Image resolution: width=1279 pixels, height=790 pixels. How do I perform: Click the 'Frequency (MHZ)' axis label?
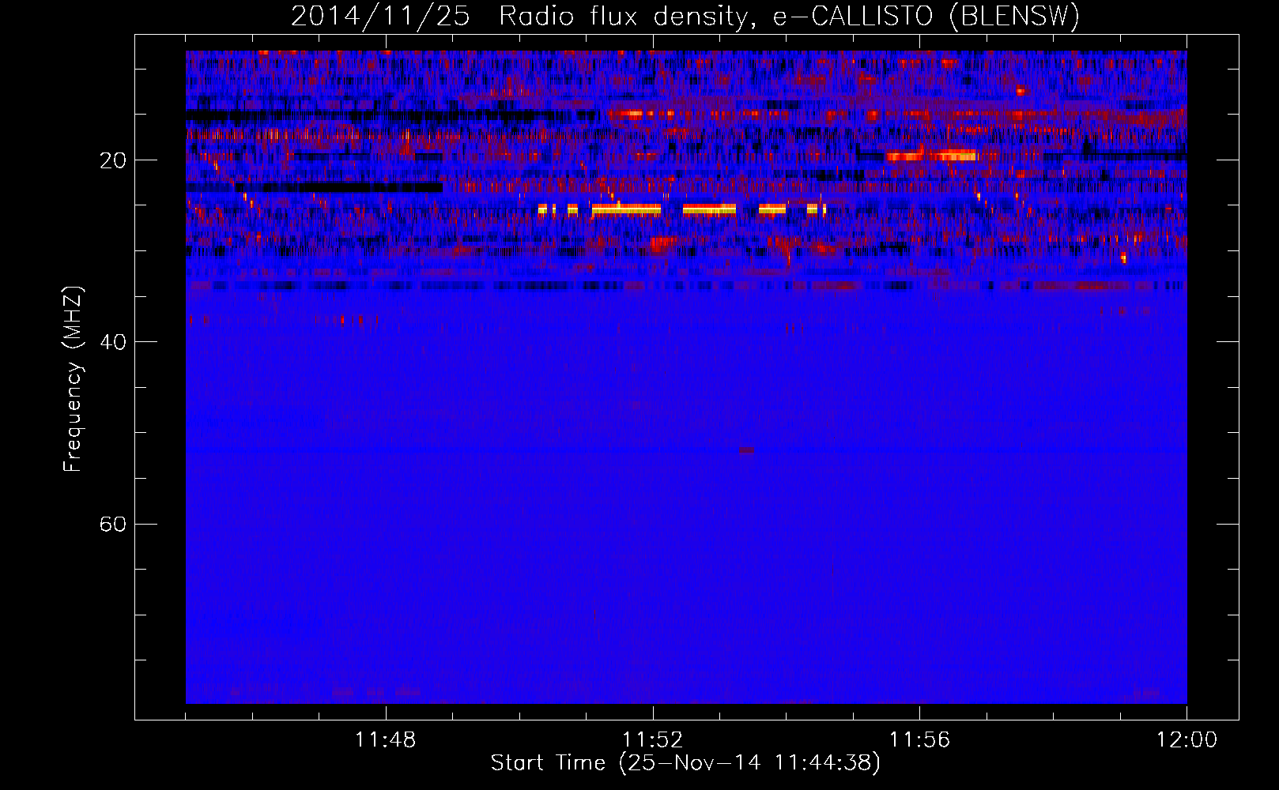click(x=73, y=380)
